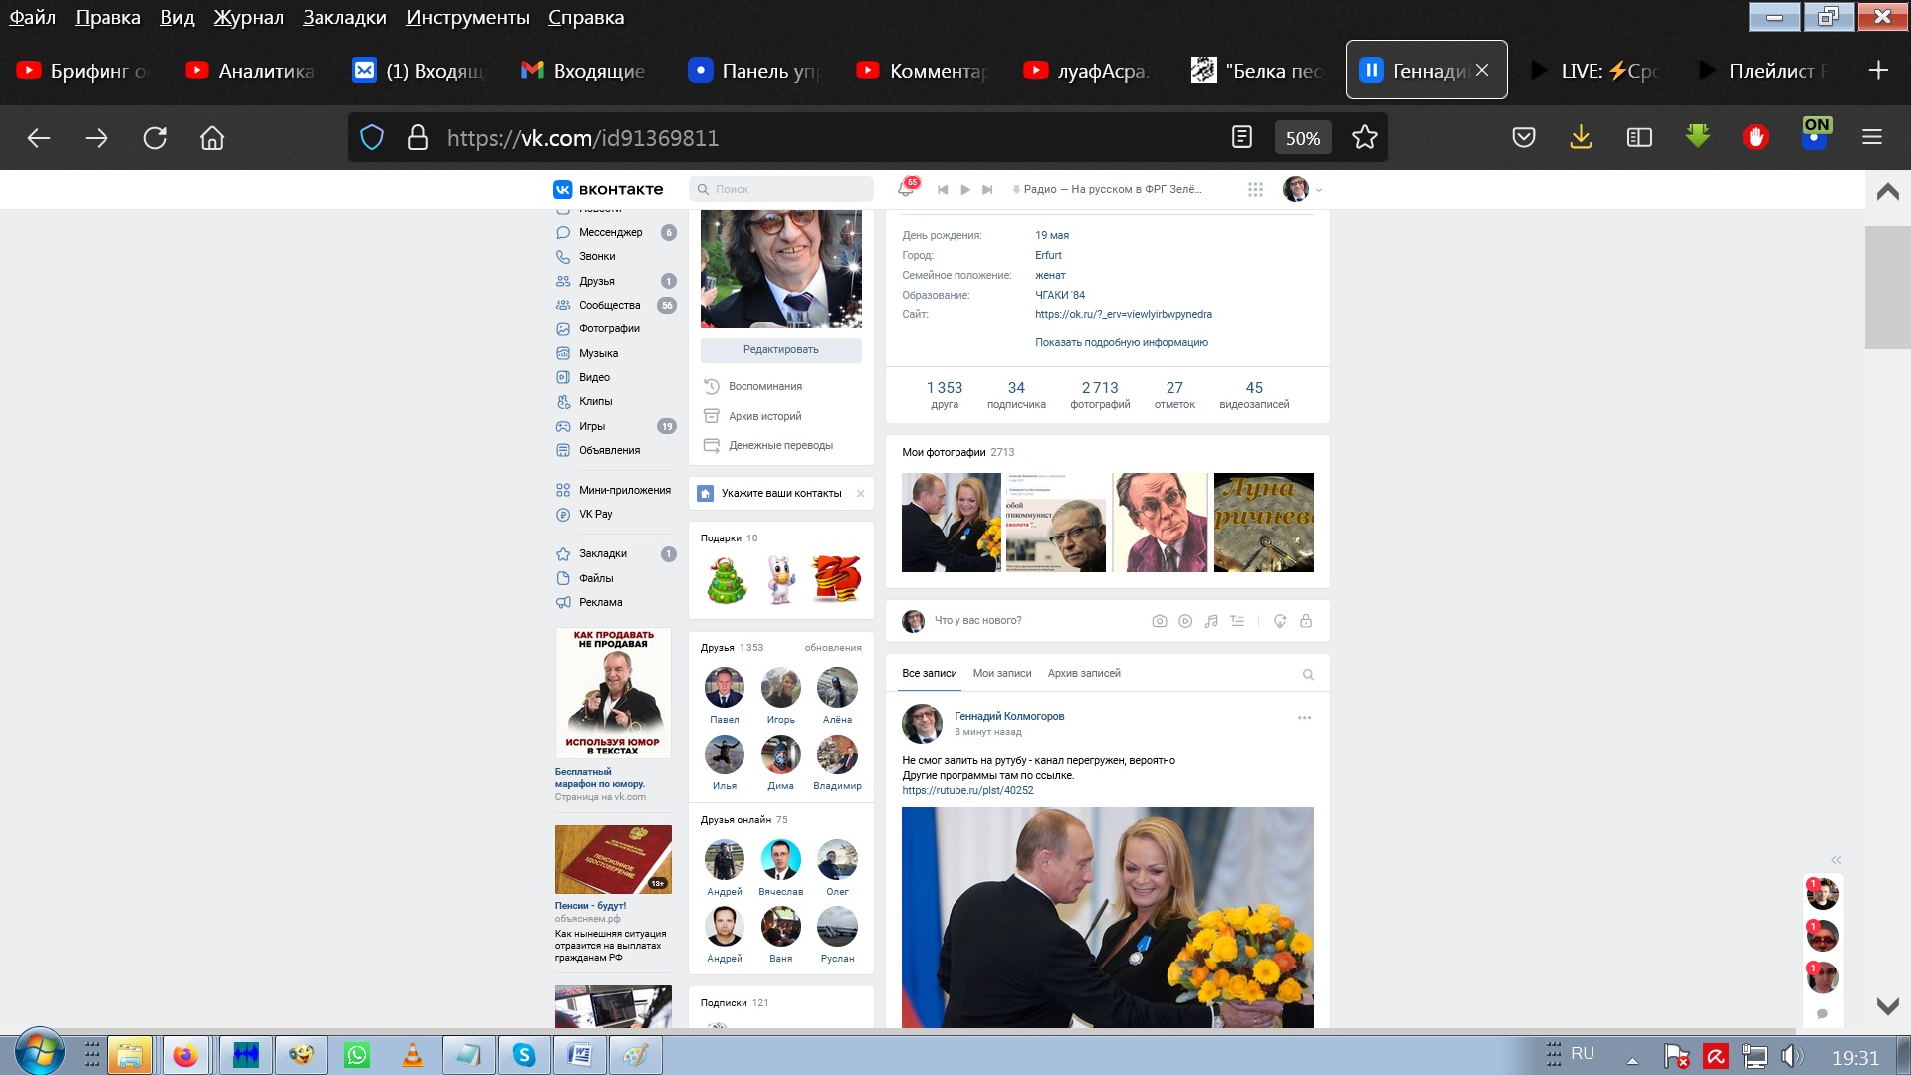Follow the rutube.ru/plst/40252 link
Image resolution: width=1911 pixels, height=1075 pixels.
pos(967,791)
